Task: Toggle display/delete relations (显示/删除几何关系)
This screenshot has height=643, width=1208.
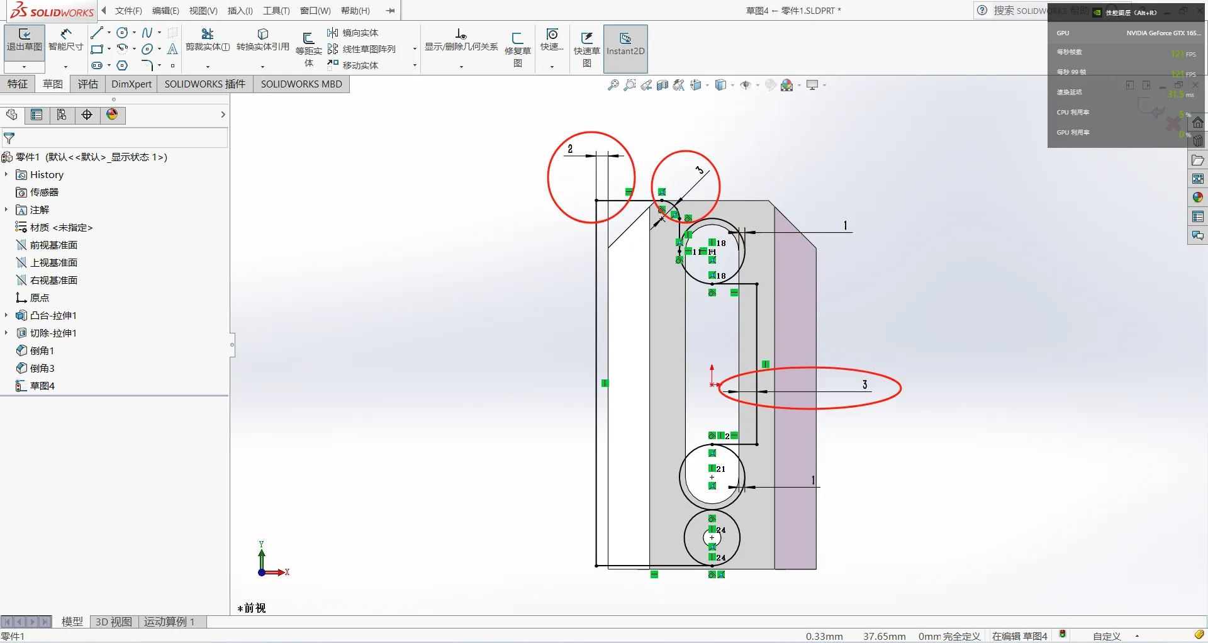Action: 461,41
